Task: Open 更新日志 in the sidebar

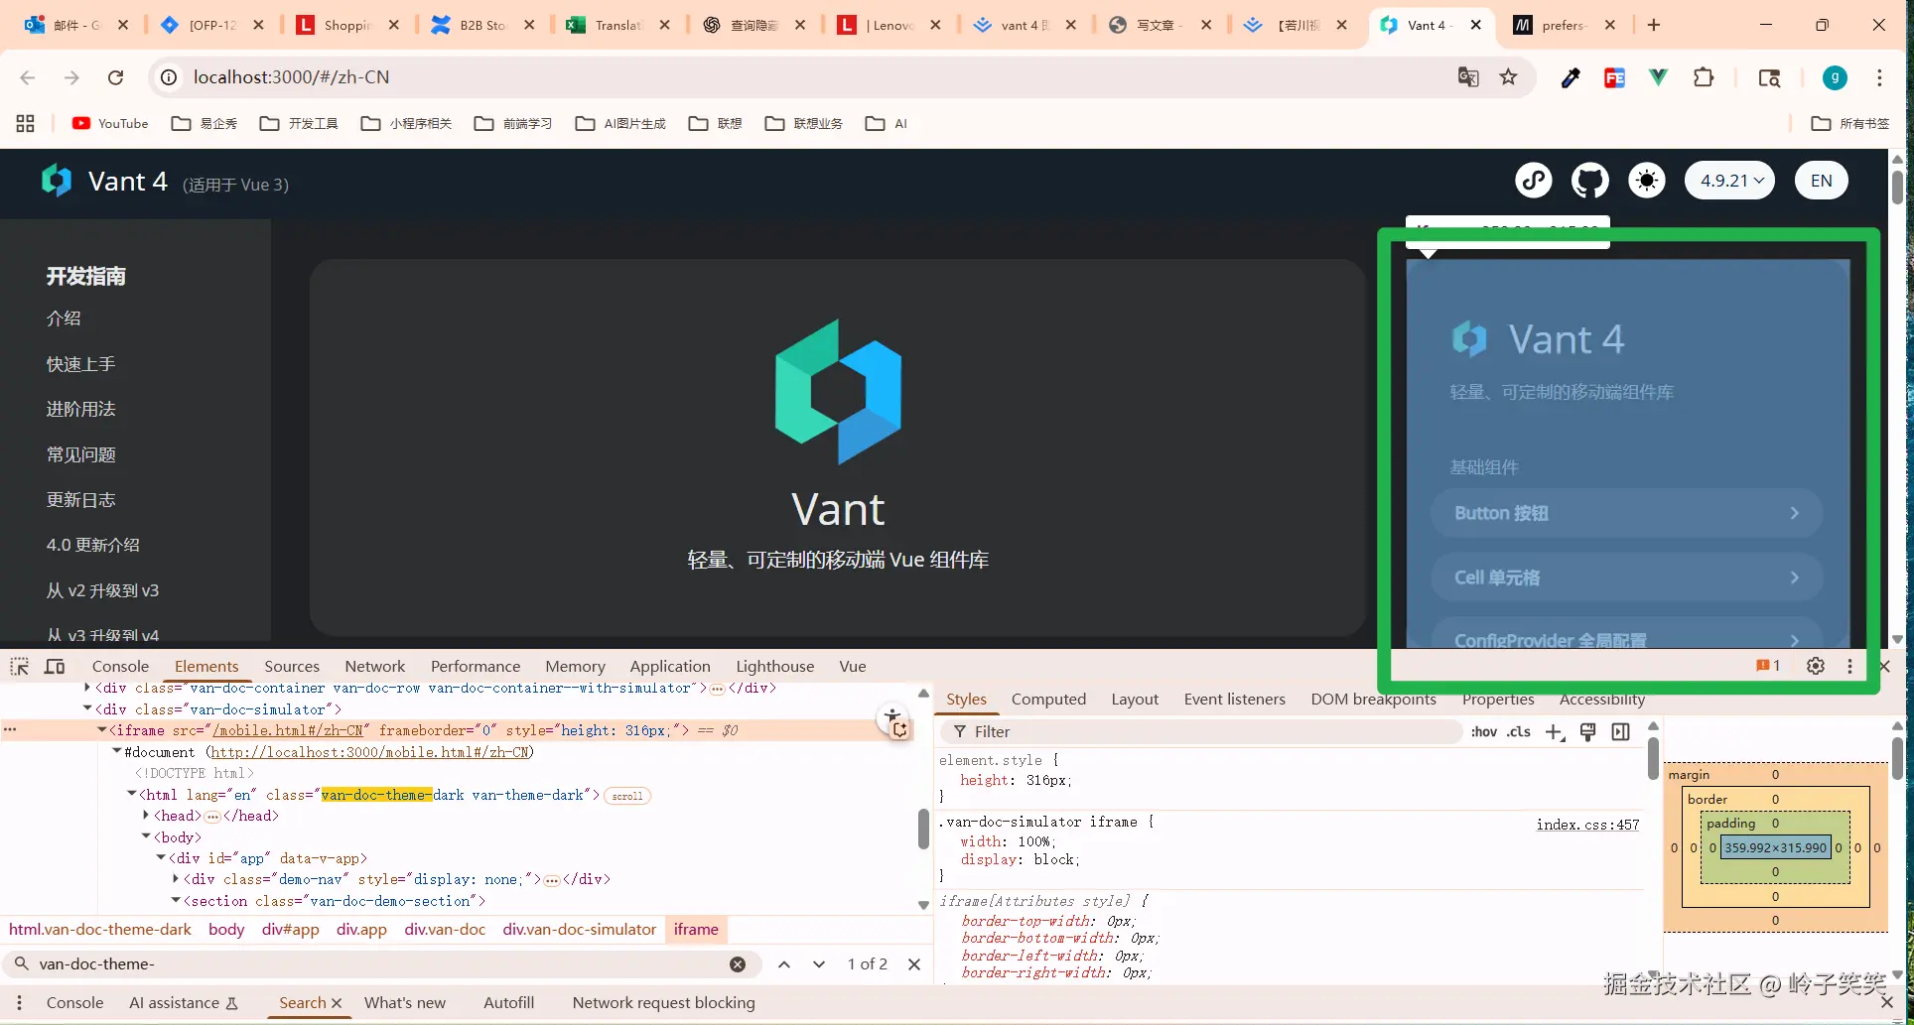Action: point(80,500)
